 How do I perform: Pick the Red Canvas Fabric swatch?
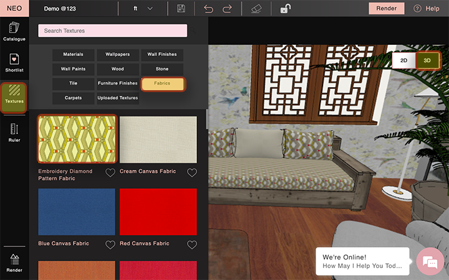pyautogui.click(x=158, y=212)
